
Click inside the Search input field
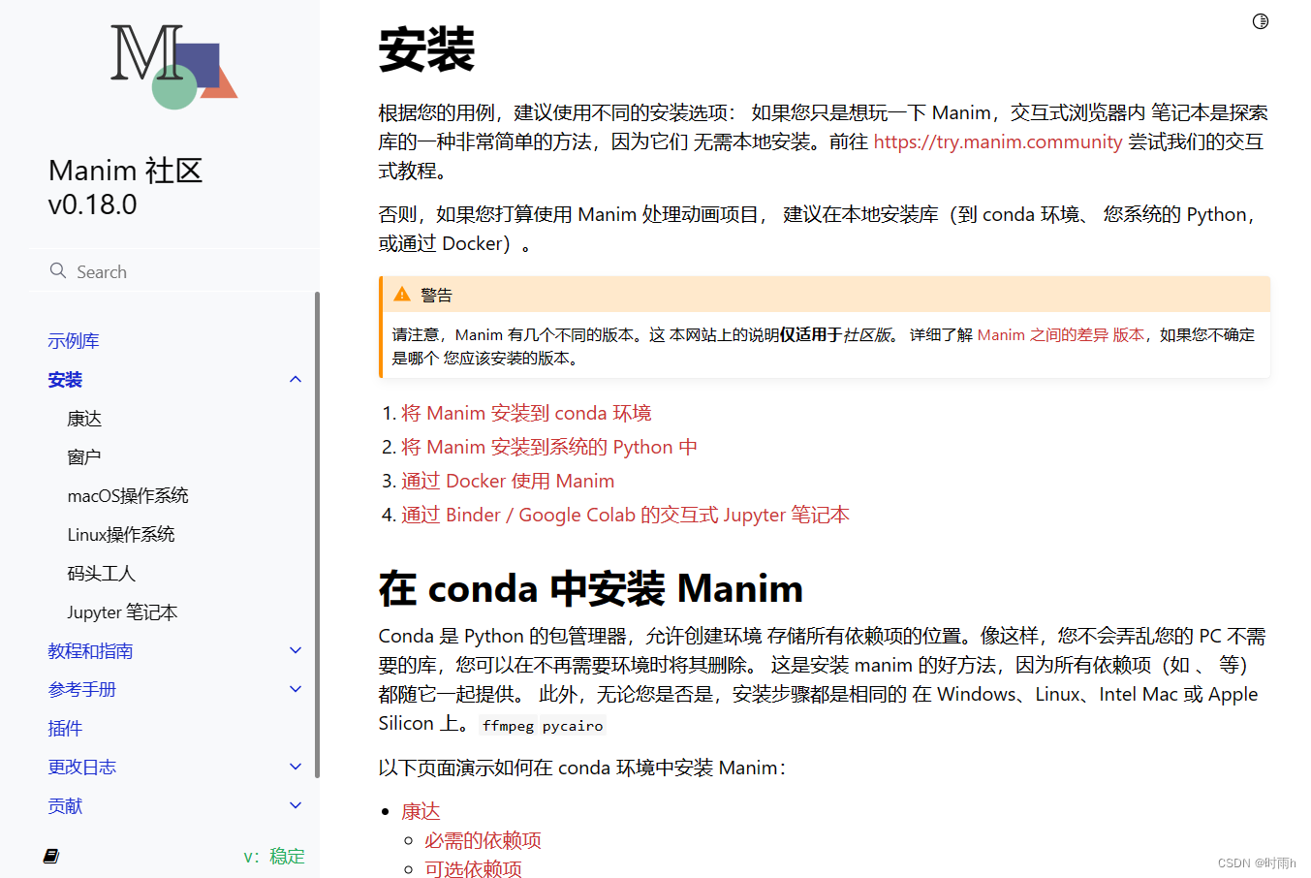coord(145,271)
